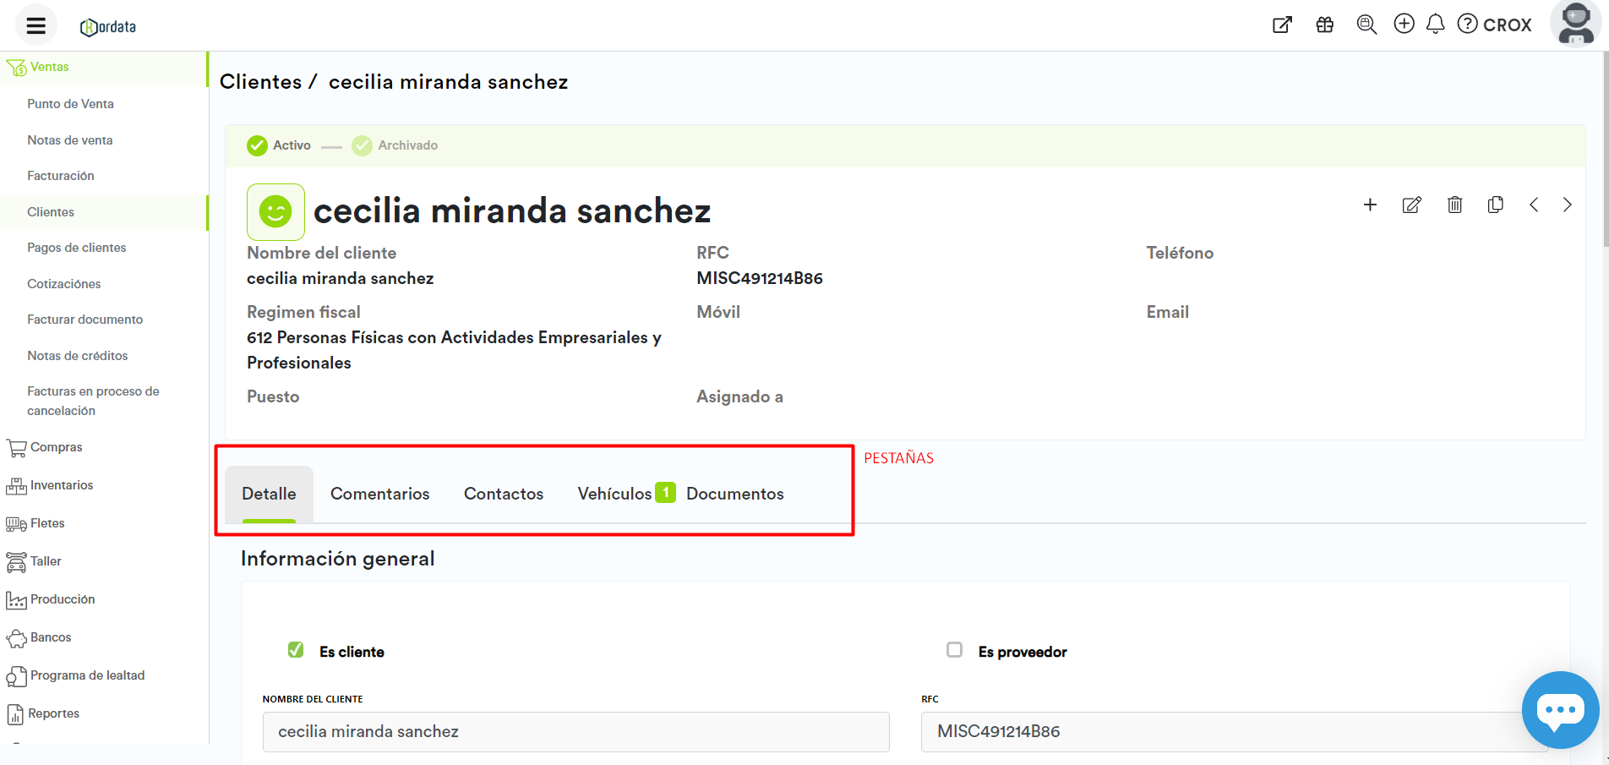
Task: Click the Nombre del cliente input field
Action: (x=575, y=732)
